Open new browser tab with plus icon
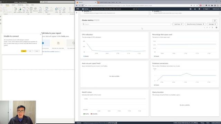 pos(120,2)
